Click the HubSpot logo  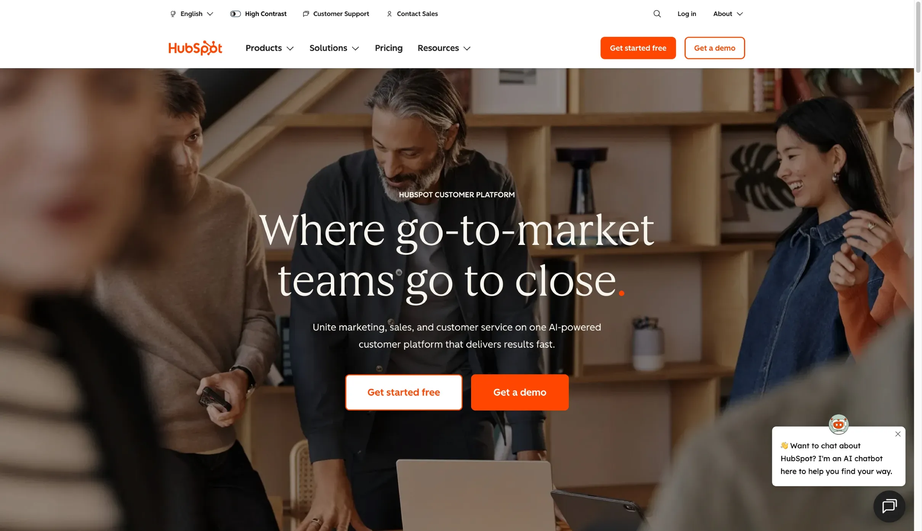click(195, 48)
